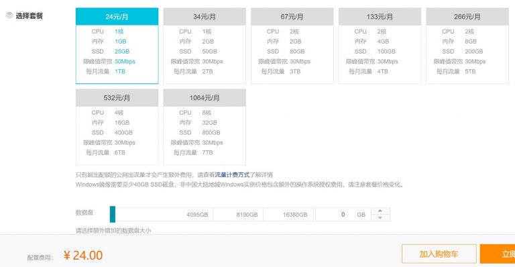Open the 流量计费方式 link

[232, 174]
